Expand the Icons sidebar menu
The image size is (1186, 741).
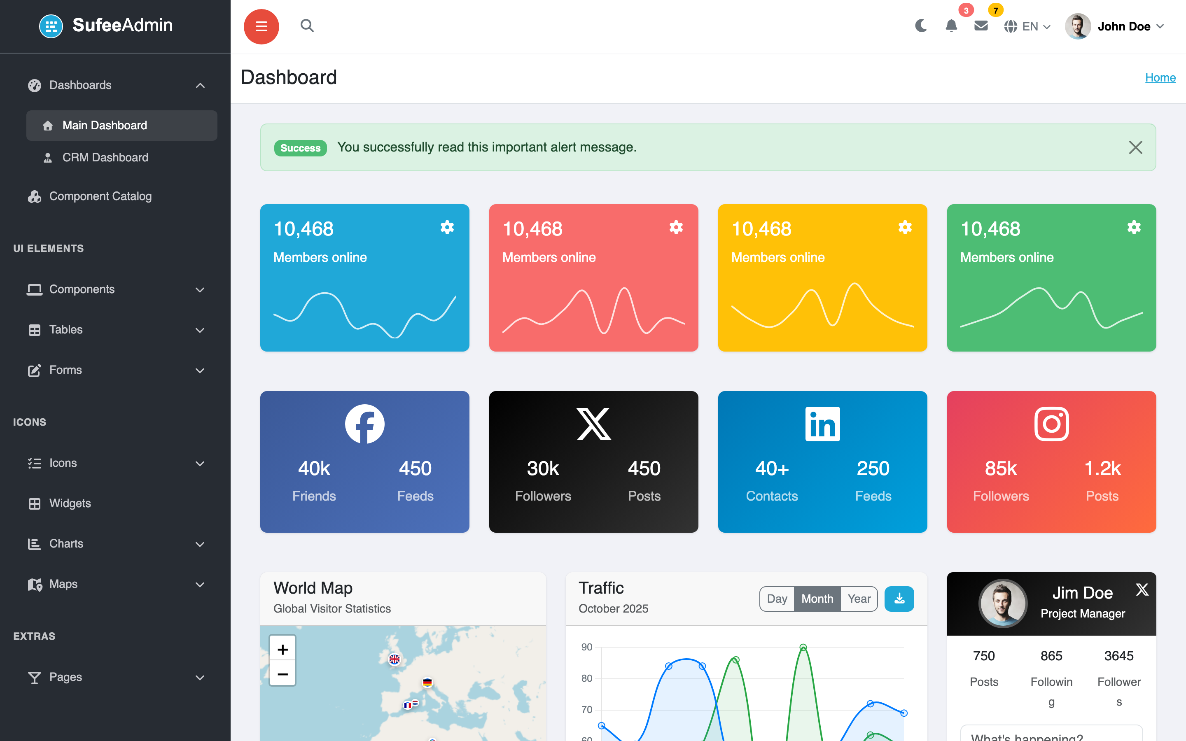116,463
